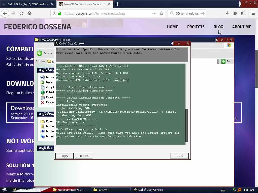
Task: Submit search with arrow icon
Action: click(x=203, y=14)
